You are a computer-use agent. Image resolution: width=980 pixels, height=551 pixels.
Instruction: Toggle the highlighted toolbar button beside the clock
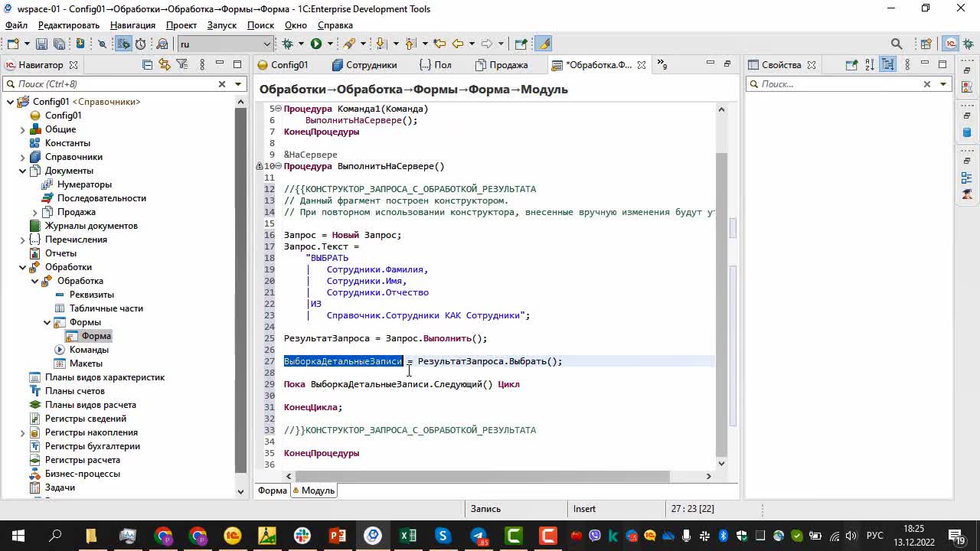tap(123, 44)
